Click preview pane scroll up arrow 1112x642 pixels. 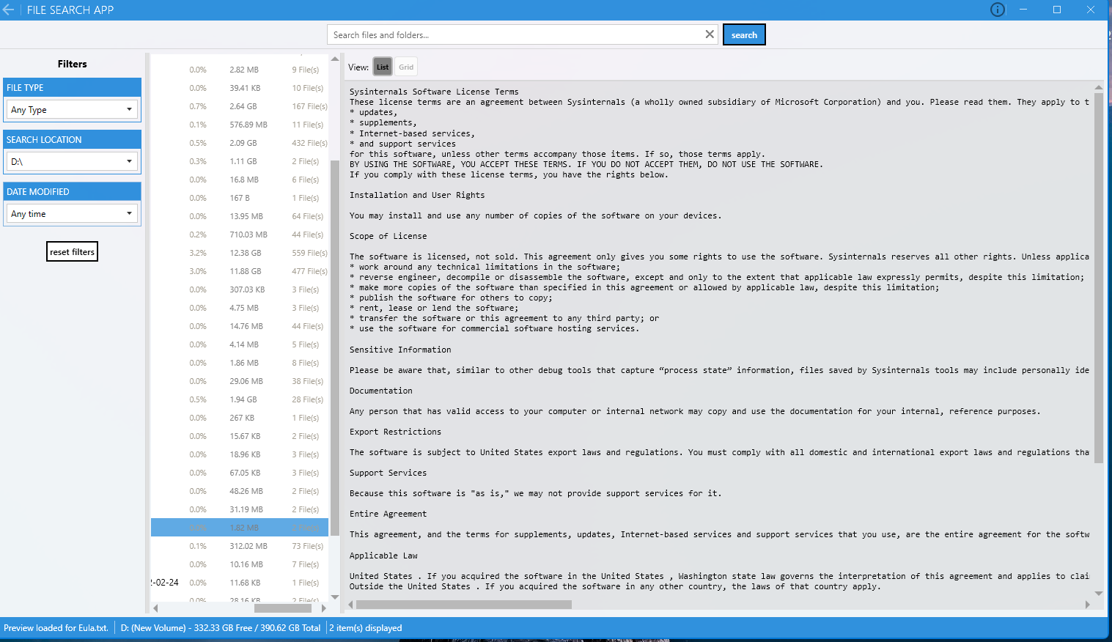1098,87
